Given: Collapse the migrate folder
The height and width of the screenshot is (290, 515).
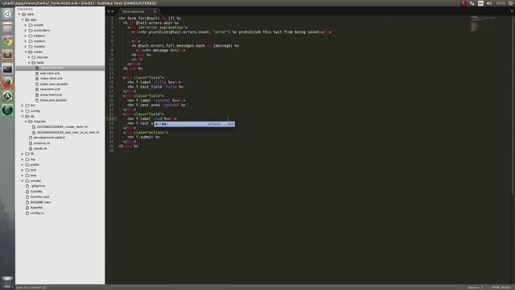Looking at the screenshot, I should [x=26, y=122].
